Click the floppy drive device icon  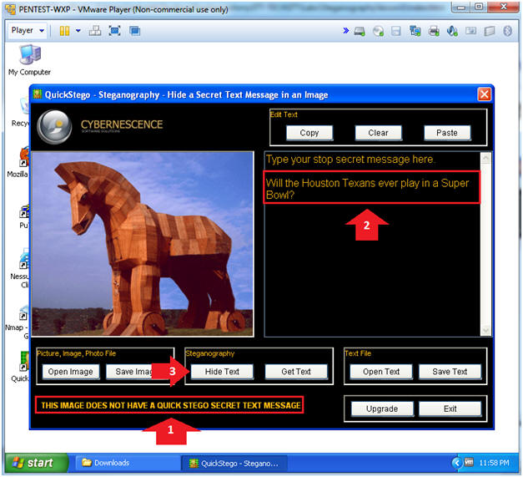point(396,32)
